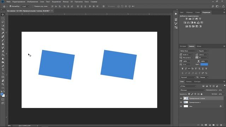The image size is (226, 127).
Task: Hide the Rectangle 1 layer
Action: [x=181, y=102]
